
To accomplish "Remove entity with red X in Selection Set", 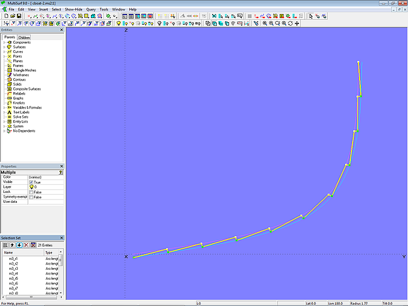I will click(x=26, y=245).
